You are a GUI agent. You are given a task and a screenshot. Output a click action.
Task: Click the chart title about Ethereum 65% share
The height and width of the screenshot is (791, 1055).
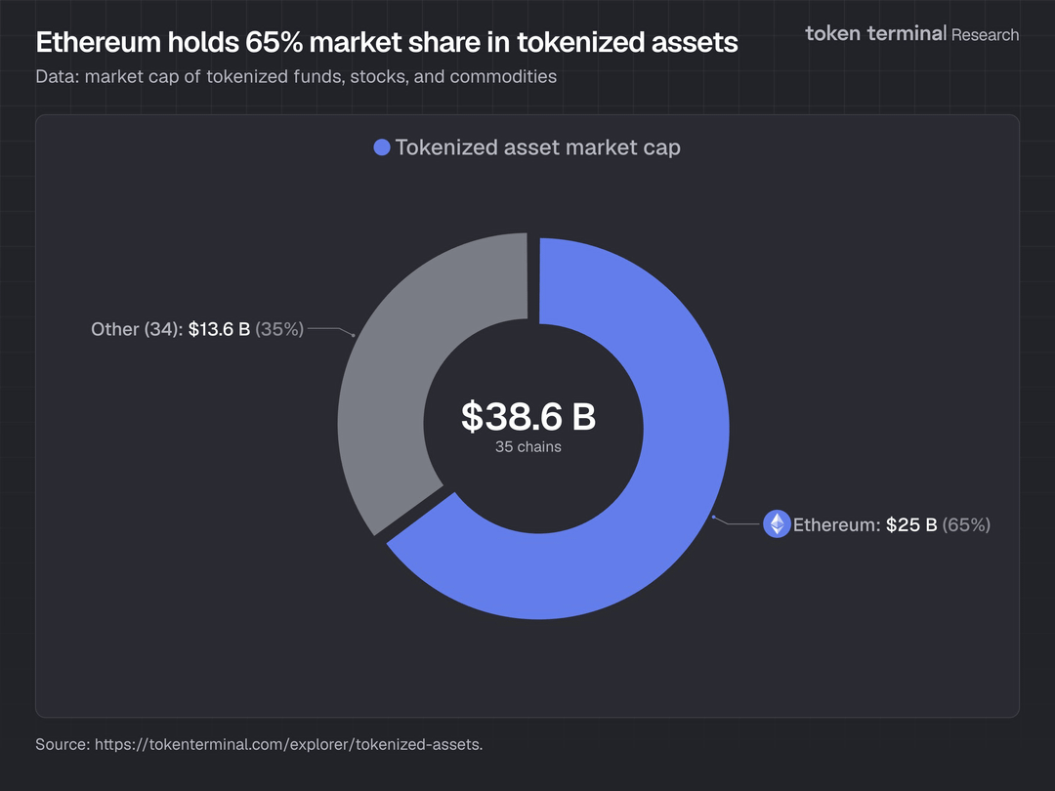[x=386, y=43]
